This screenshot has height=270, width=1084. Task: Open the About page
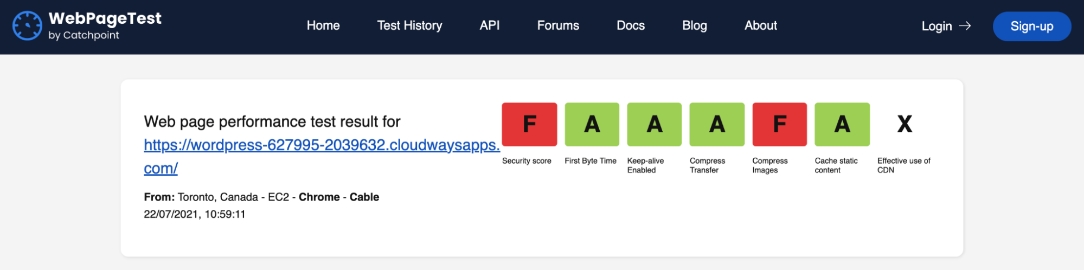coord(761,25)
